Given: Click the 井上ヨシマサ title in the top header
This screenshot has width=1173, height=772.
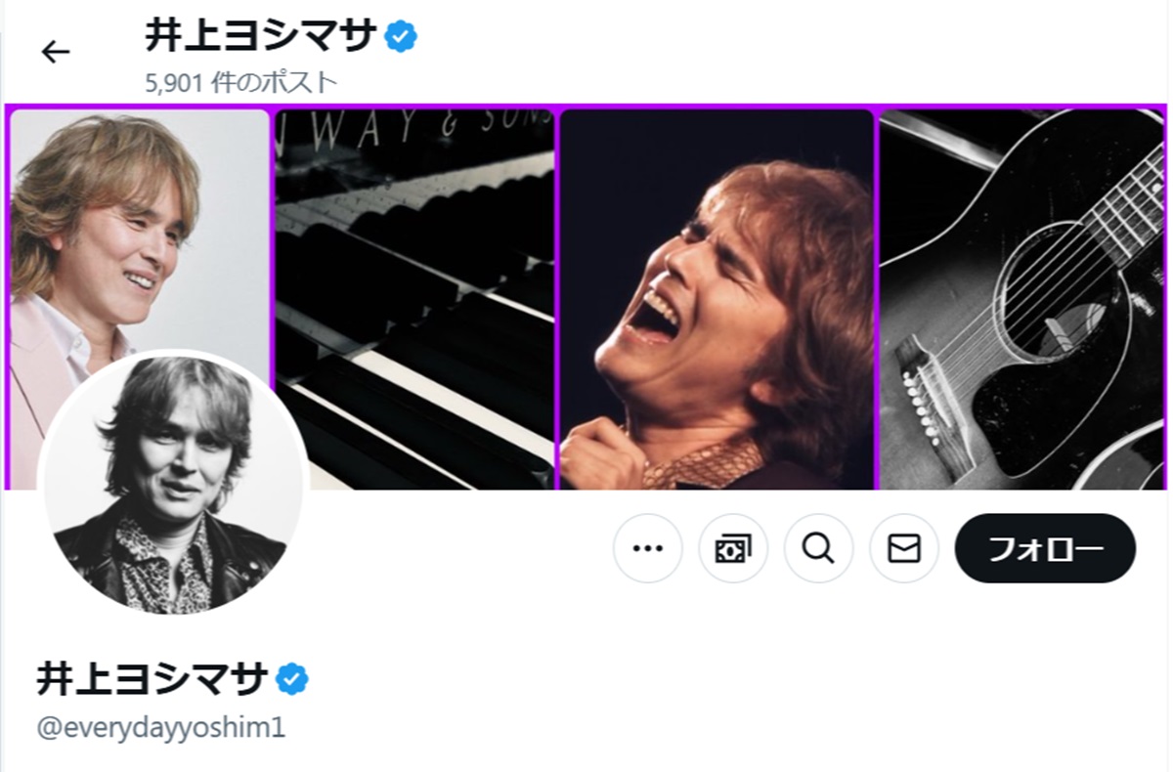Looking at the screenshot, I should (261, 37).
